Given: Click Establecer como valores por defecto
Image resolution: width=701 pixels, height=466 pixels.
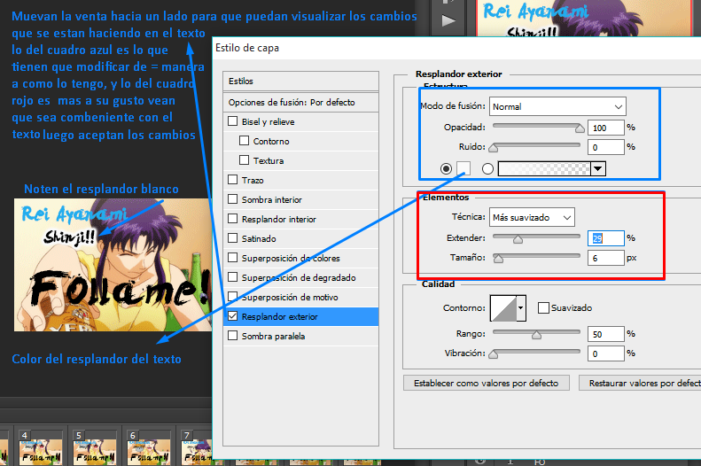Looking at the screenshot, I should (x=486, y=383).
